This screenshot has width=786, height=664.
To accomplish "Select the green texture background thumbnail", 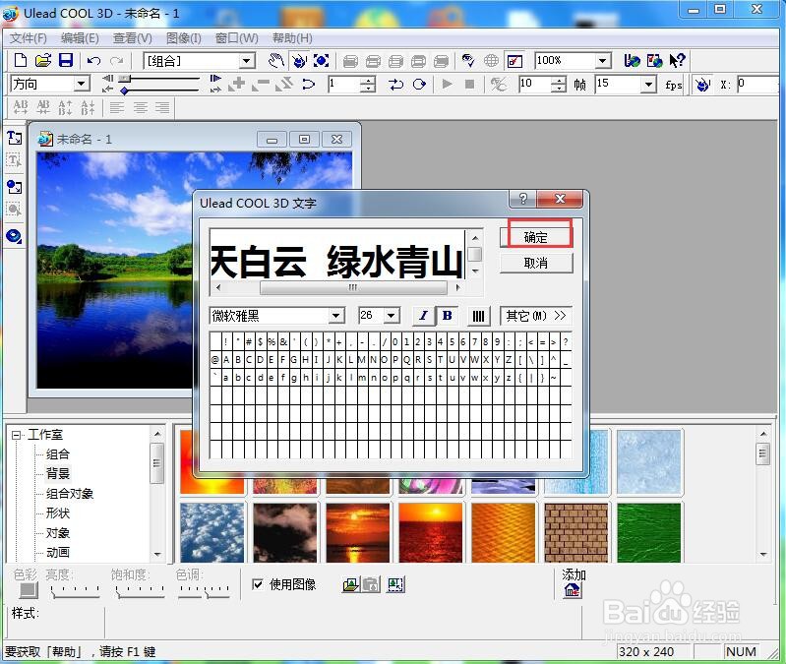I will pos(649,533).
